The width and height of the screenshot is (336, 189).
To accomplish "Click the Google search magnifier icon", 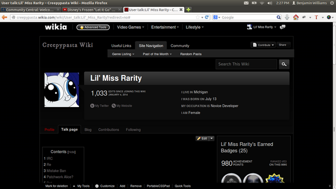I will [x=278, y=17].
